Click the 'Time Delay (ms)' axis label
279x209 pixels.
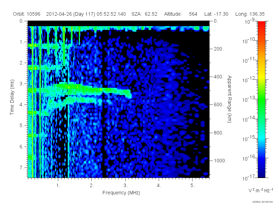tap(12, 97)
